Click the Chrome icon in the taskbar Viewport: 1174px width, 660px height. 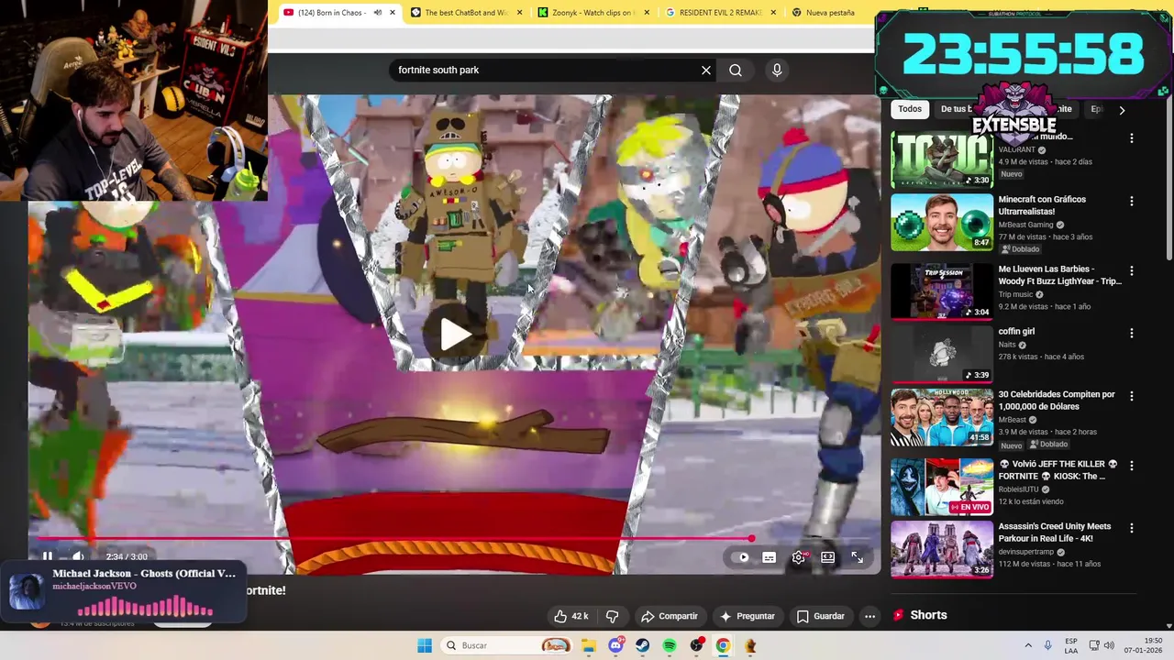[723, 645]
